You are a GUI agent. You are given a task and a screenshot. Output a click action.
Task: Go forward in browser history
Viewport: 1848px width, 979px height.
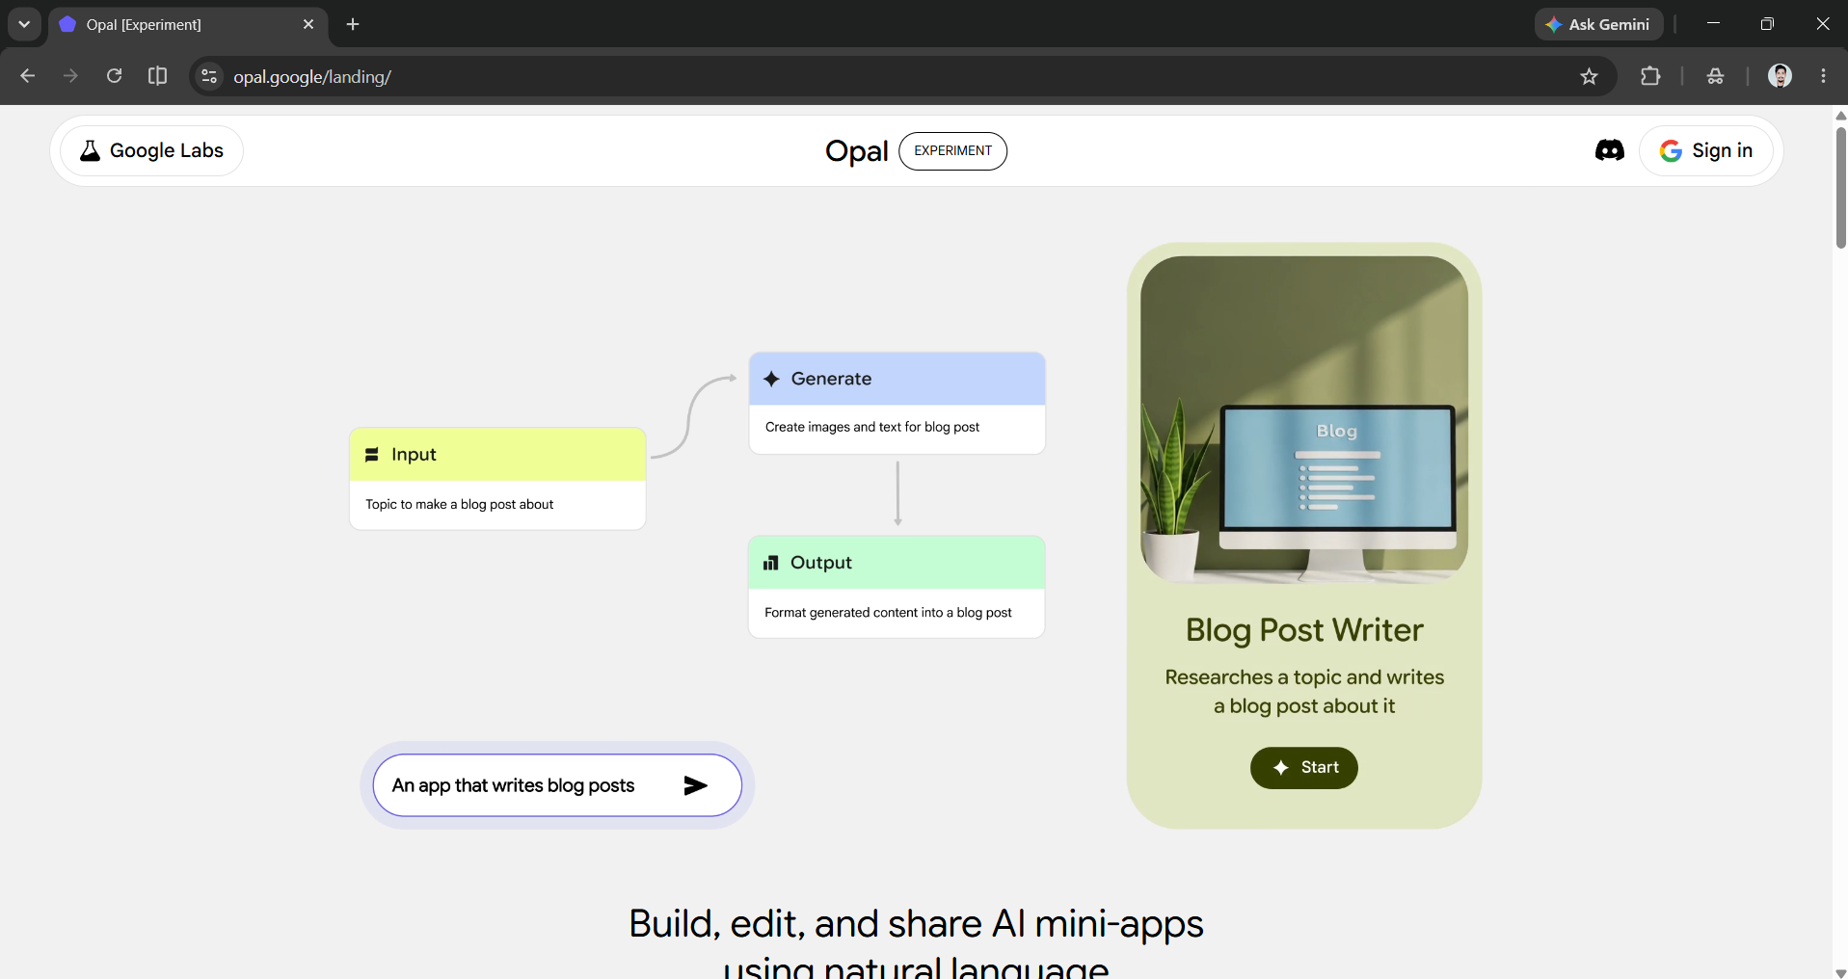pos(70,76)
